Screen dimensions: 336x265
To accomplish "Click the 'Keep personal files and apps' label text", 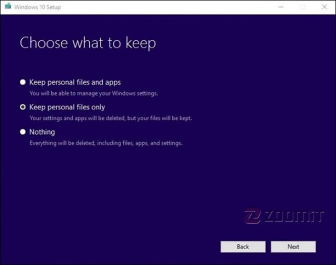I will pyautogui.click(x=75, y=82).
